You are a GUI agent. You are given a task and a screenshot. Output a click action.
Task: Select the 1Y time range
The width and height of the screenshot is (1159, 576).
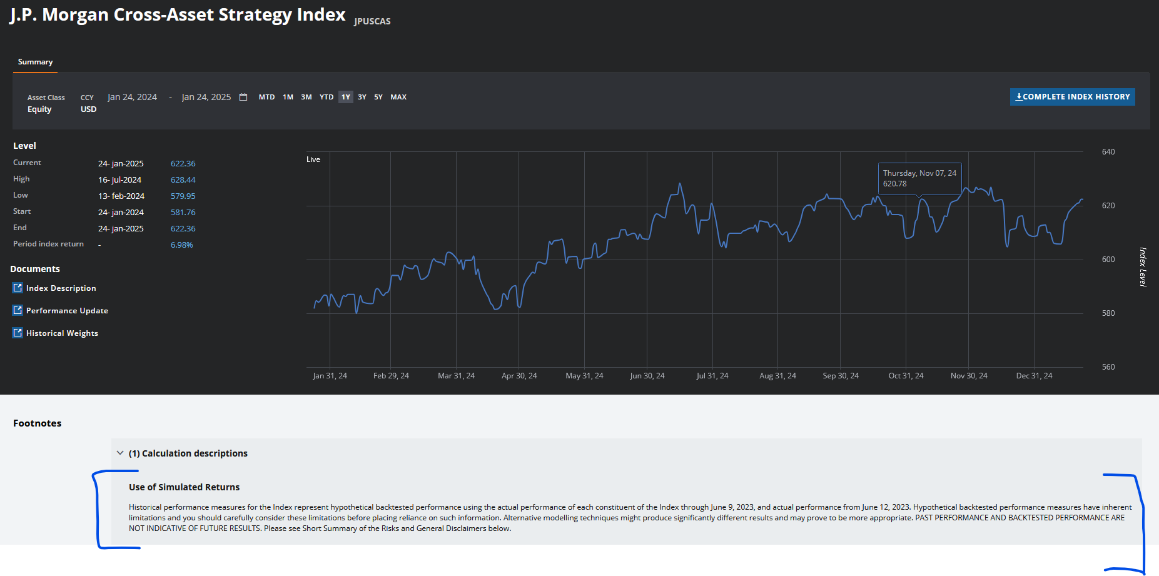pos(346,97)
